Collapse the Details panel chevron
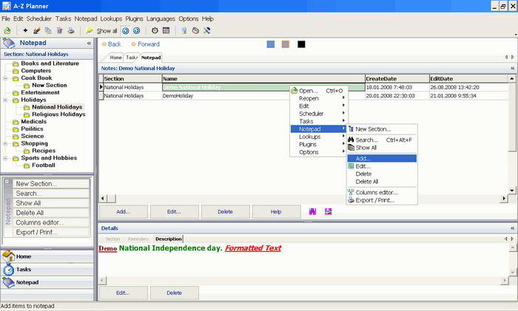518x311 pixels. 512,228
